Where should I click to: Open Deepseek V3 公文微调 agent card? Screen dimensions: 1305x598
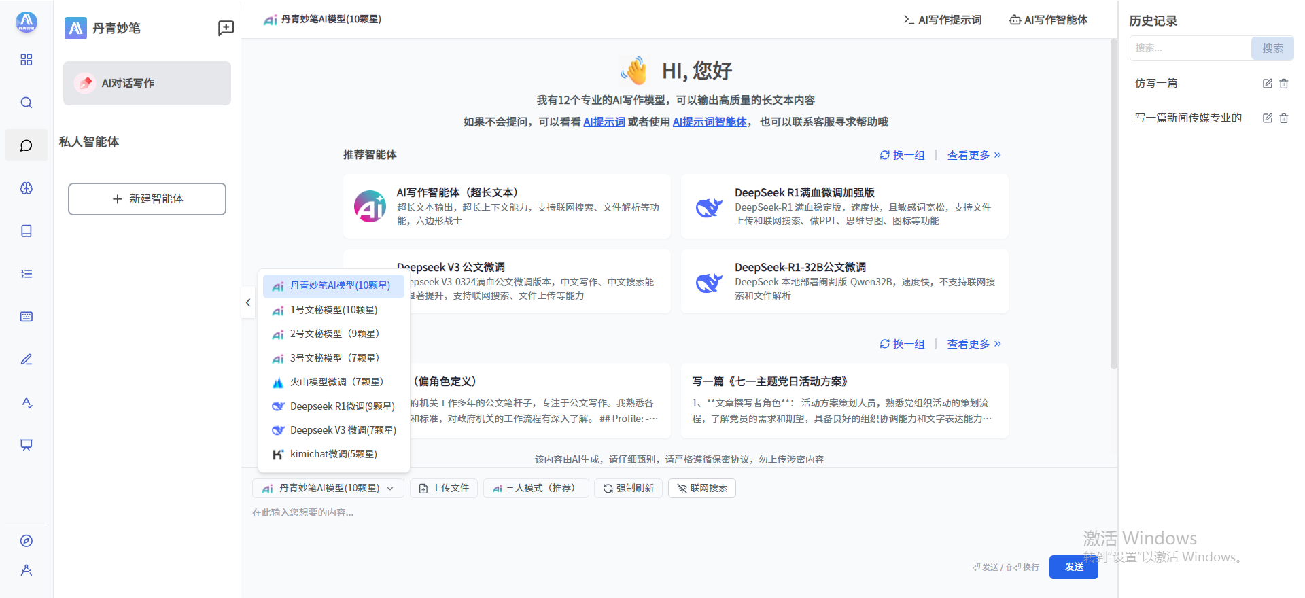[x=507, y=281]
